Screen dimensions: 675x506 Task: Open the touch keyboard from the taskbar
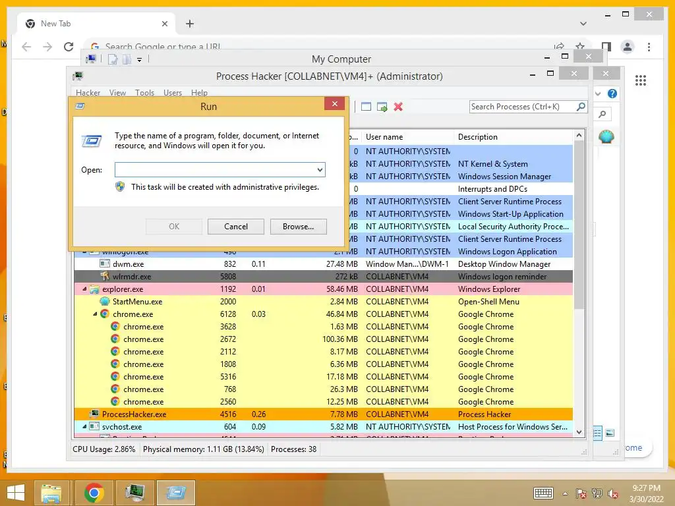pyautogui.click(x=543, y=493)
